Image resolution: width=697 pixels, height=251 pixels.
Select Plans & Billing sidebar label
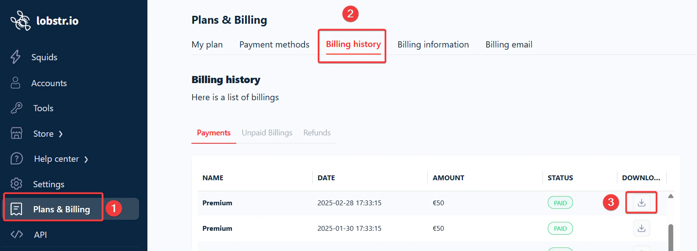[62, 209]
